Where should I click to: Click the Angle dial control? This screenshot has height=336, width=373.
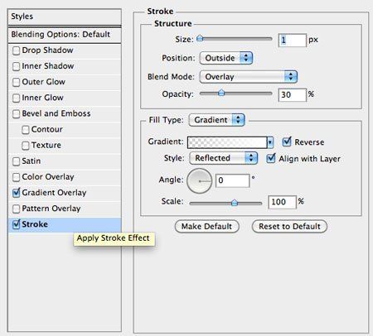199,181
